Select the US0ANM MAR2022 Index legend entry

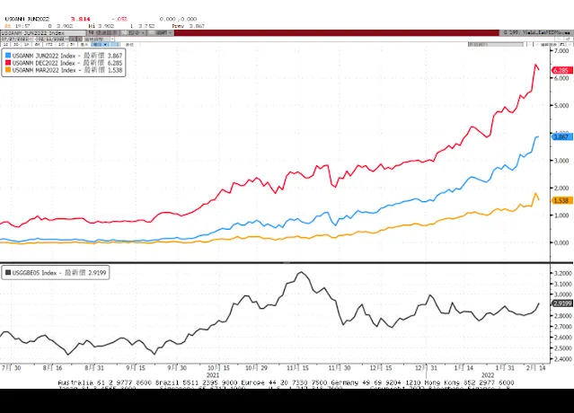[64, 70]
